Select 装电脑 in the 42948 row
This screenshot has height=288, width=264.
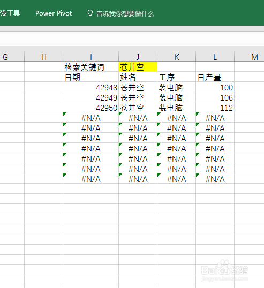click(177, 87)
